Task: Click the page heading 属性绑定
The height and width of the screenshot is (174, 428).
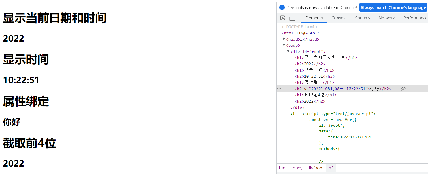Action: point(26,101)
